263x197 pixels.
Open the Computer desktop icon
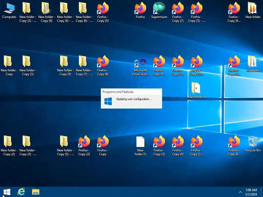9,11
